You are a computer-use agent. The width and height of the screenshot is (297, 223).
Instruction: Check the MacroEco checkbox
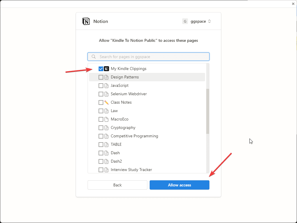point(101,119)
